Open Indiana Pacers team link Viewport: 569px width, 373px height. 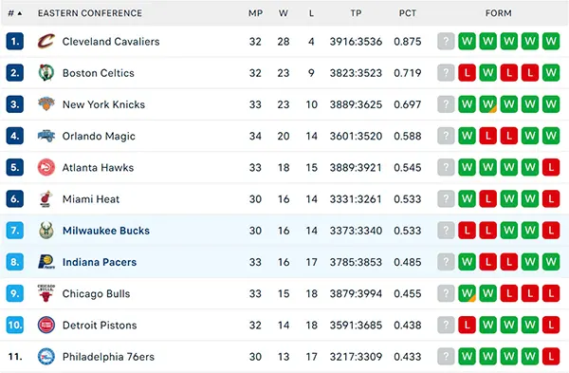[x=100, y=262]
